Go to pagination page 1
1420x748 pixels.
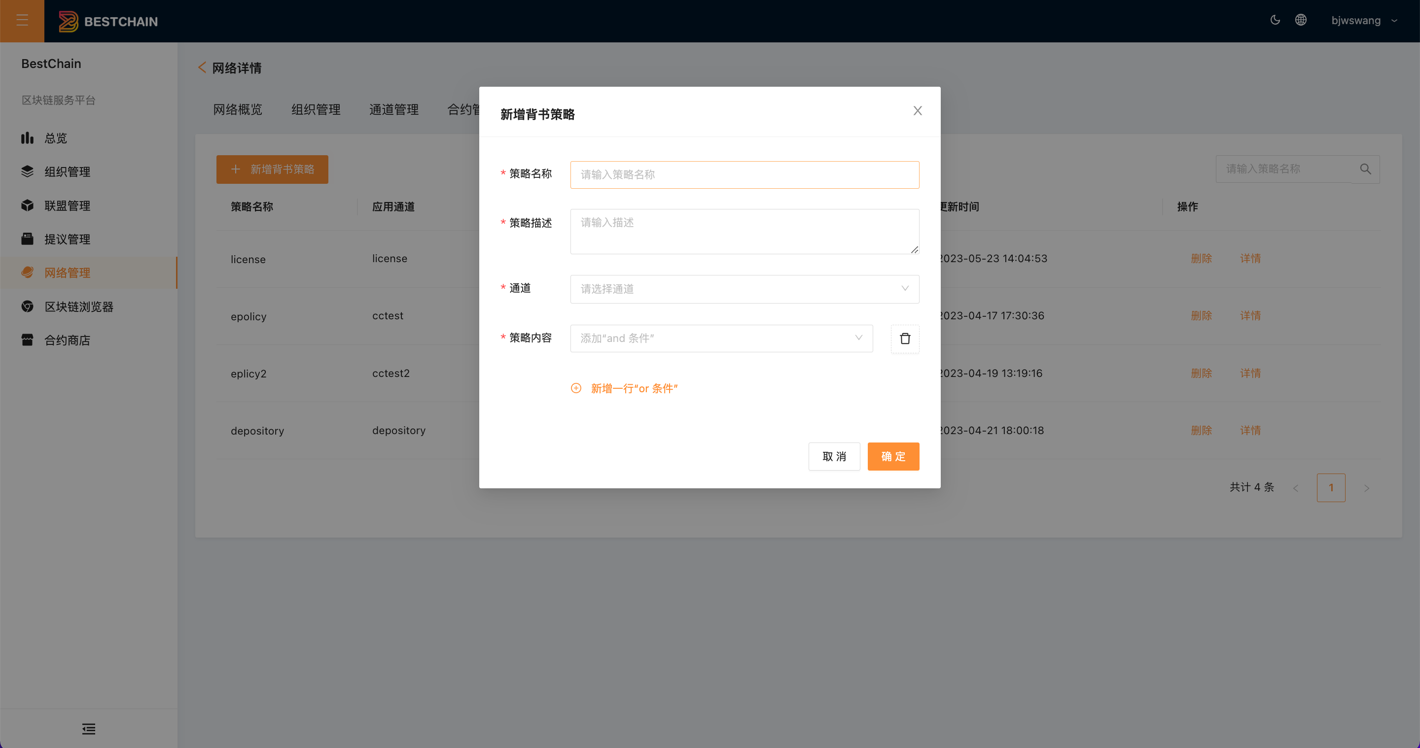tap(1331, 487)
